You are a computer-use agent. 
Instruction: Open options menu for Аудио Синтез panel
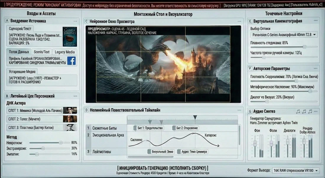coord(316,111)
